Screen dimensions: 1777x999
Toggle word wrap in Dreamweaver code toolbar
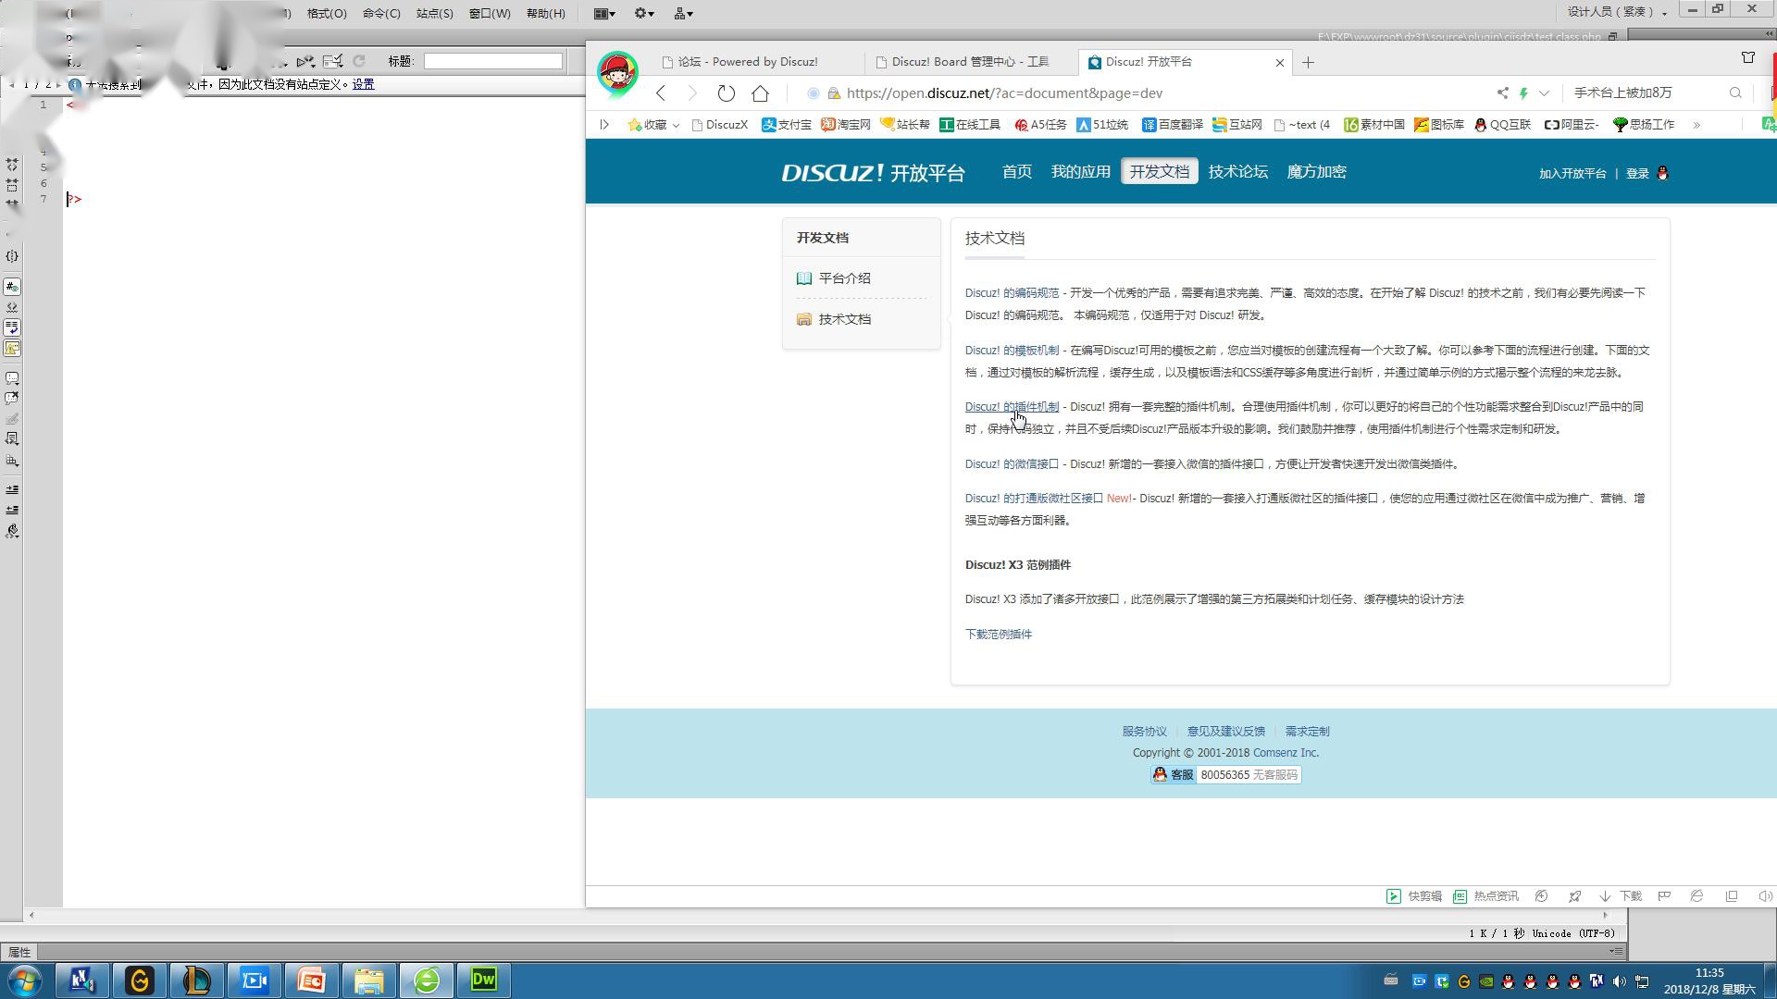click(x=12, y=327)
